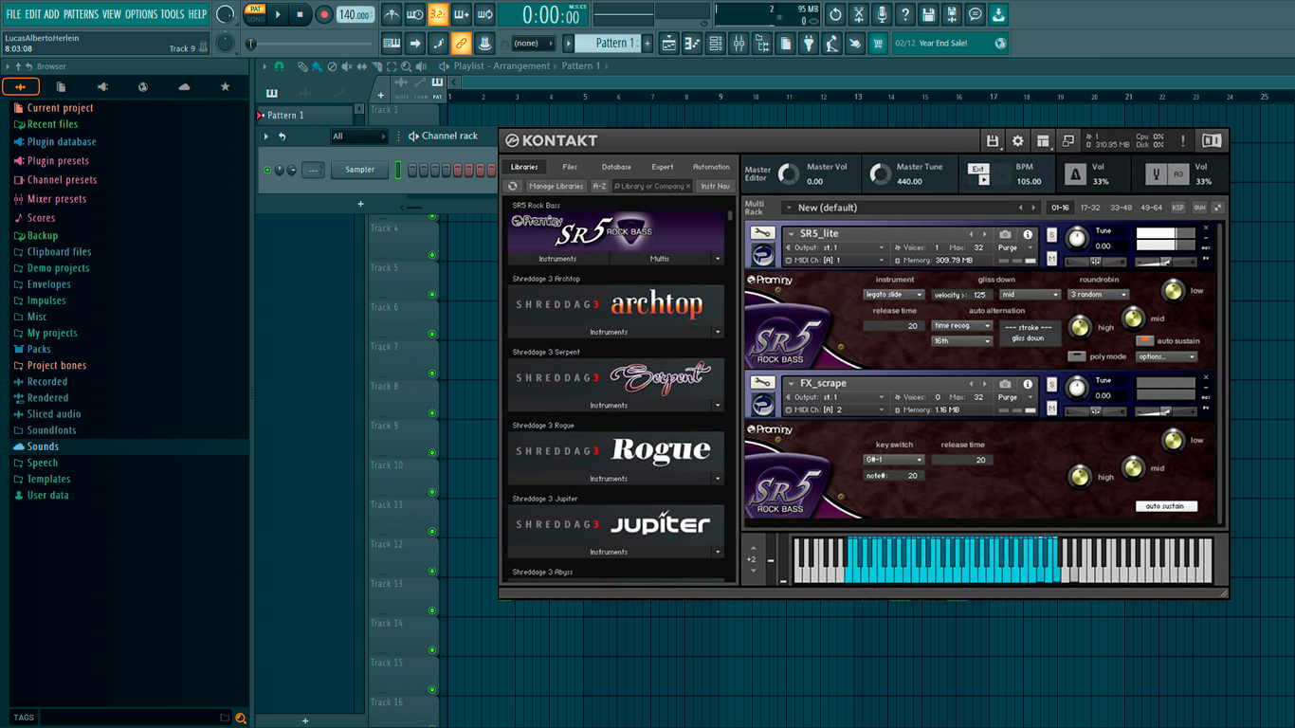
Task: Click Kontakt workspace layout icon
Action: (1043, 141)
